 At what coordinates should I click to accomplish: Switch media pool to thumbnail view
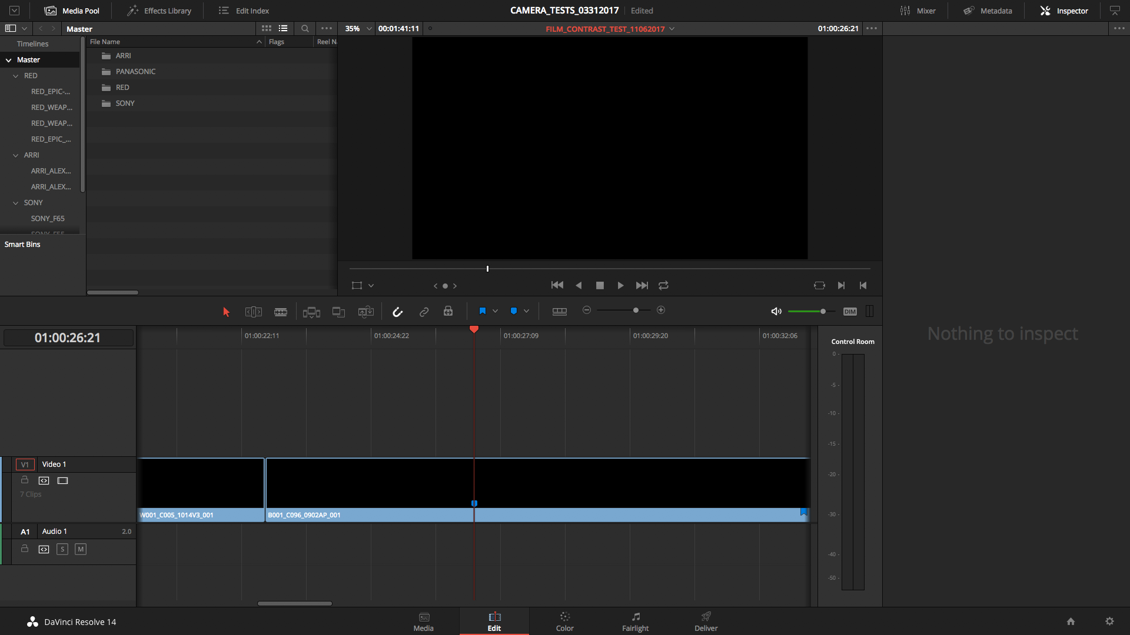pyautogui.click(x=267, y=28)
